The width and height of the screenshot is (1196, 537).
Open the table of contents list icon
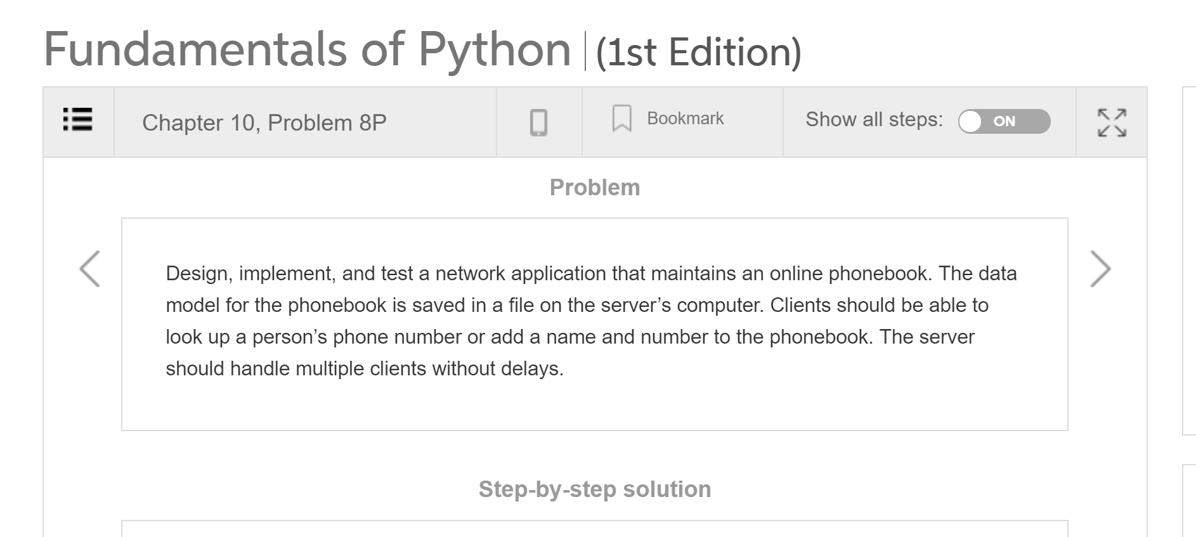pos(78,120)
